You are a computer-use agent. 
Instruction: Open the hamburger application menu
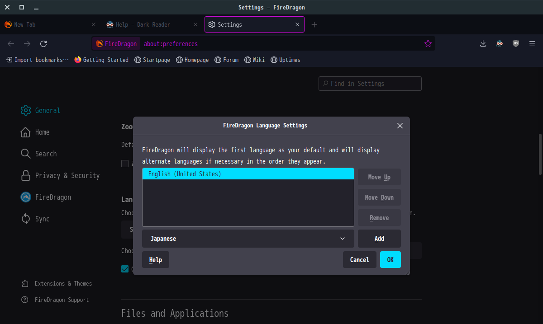(532, 43)
